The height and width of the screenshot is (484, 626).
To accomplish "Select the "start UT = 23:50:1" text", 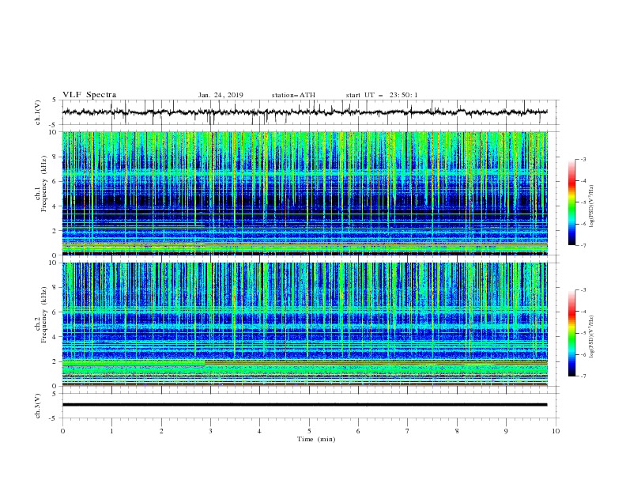I will point(382,95).
